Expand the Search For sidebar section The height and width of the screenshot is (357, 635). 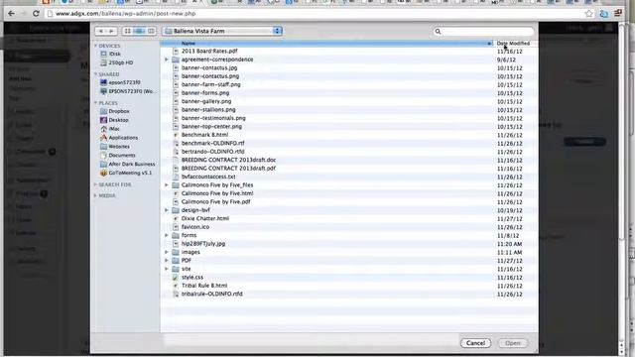click(95, 184)
